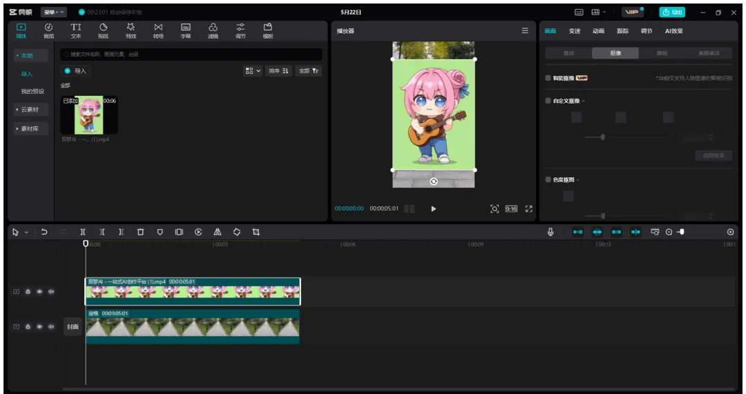The height and width of the screenshot is (394, 746).
Task: Click the focus frame icon beside the 9:16 button
Action: 495,208
